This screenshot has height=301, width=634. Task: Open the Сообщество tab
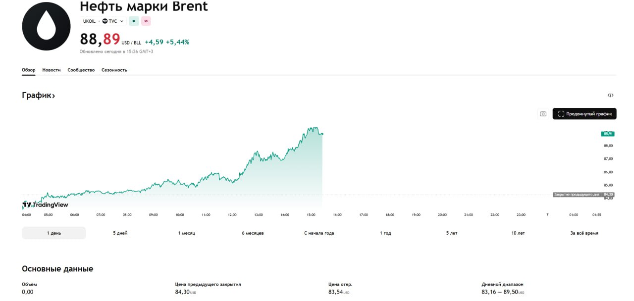(81, 70)
